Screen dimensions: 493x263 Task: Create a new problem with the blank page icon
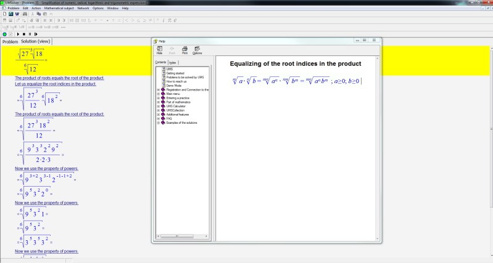[5, 14]
